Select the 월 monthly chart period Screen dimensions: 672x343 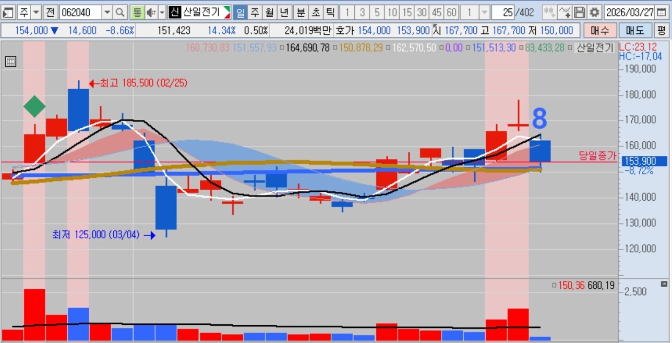(269, 12)
